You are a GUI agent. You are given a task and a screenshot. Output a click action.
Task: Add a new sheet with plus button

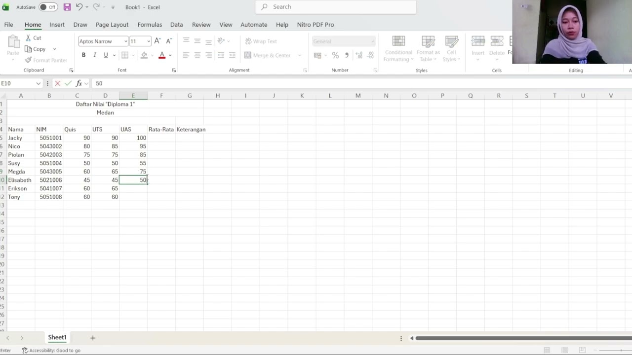click(x=92, y=338)
